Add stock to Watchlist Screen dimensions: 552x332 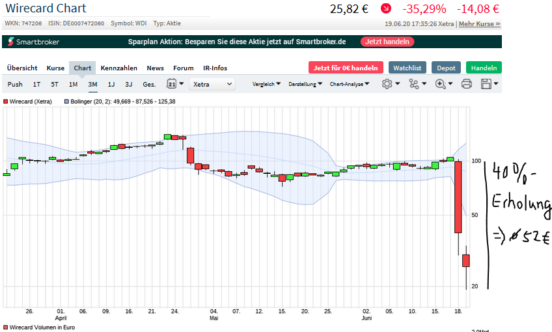click(407, 68)
